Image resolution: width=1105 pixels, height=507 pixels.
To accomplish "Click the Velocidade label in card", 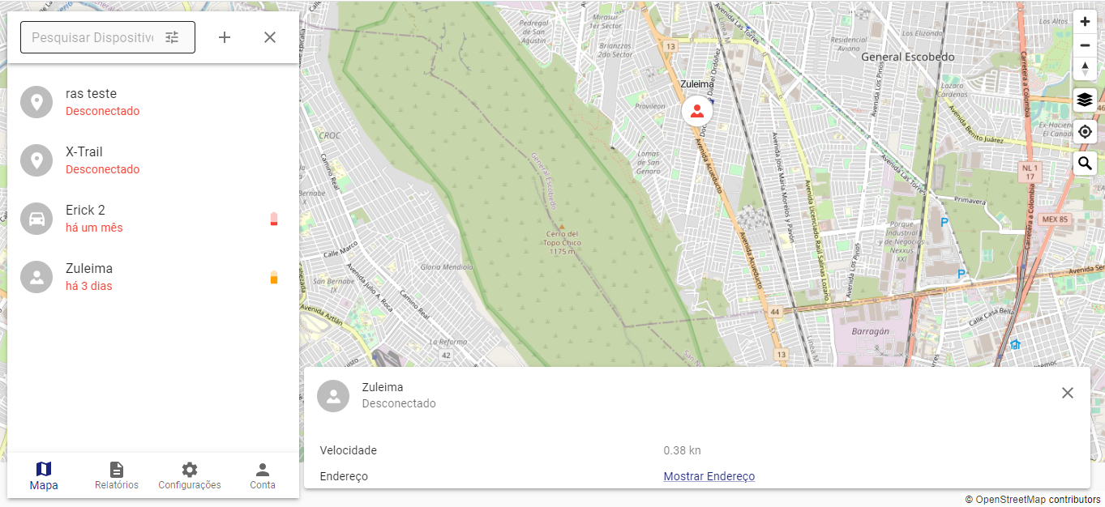I will pyautogui.click(x=349, y=450).
